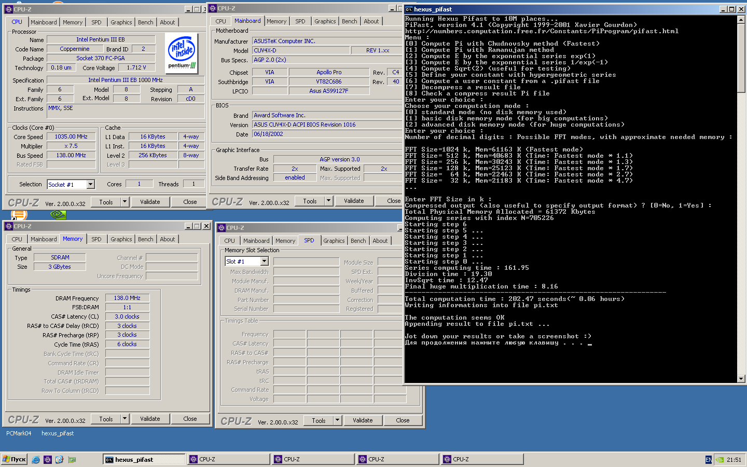Click Validate in the SPD window
Viewport: 747px width, 467px height.
363,420
